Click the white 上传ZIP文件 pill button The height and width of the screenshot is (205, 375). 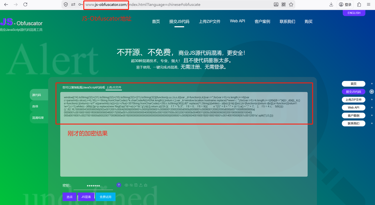click(353, 100)
